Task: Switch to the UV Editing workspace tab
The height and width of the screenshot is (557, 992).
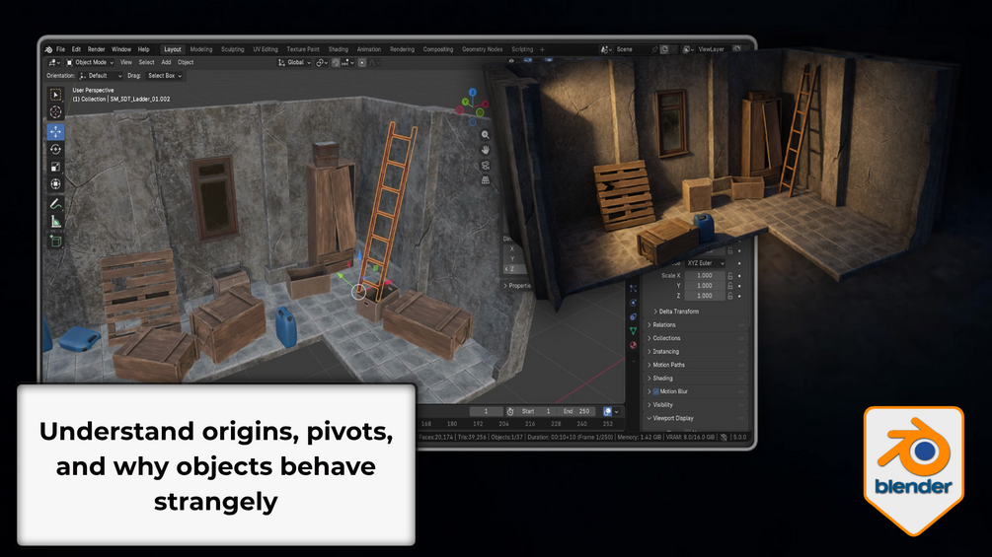Action: (x=266, y=49)
